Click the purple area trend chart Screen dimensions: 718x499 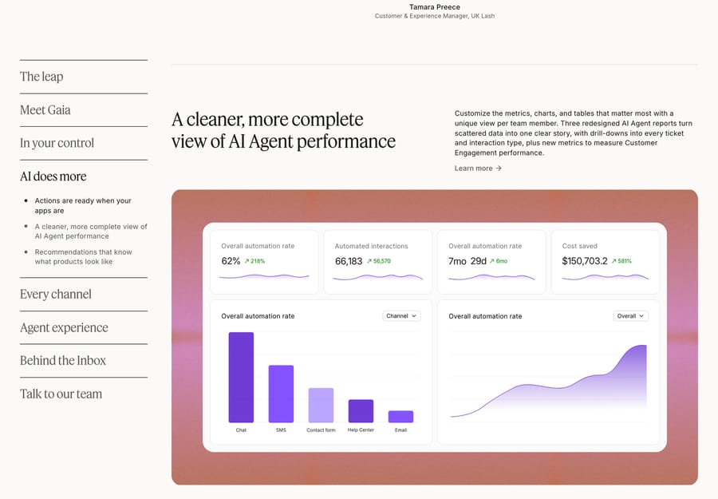point(549,382)
